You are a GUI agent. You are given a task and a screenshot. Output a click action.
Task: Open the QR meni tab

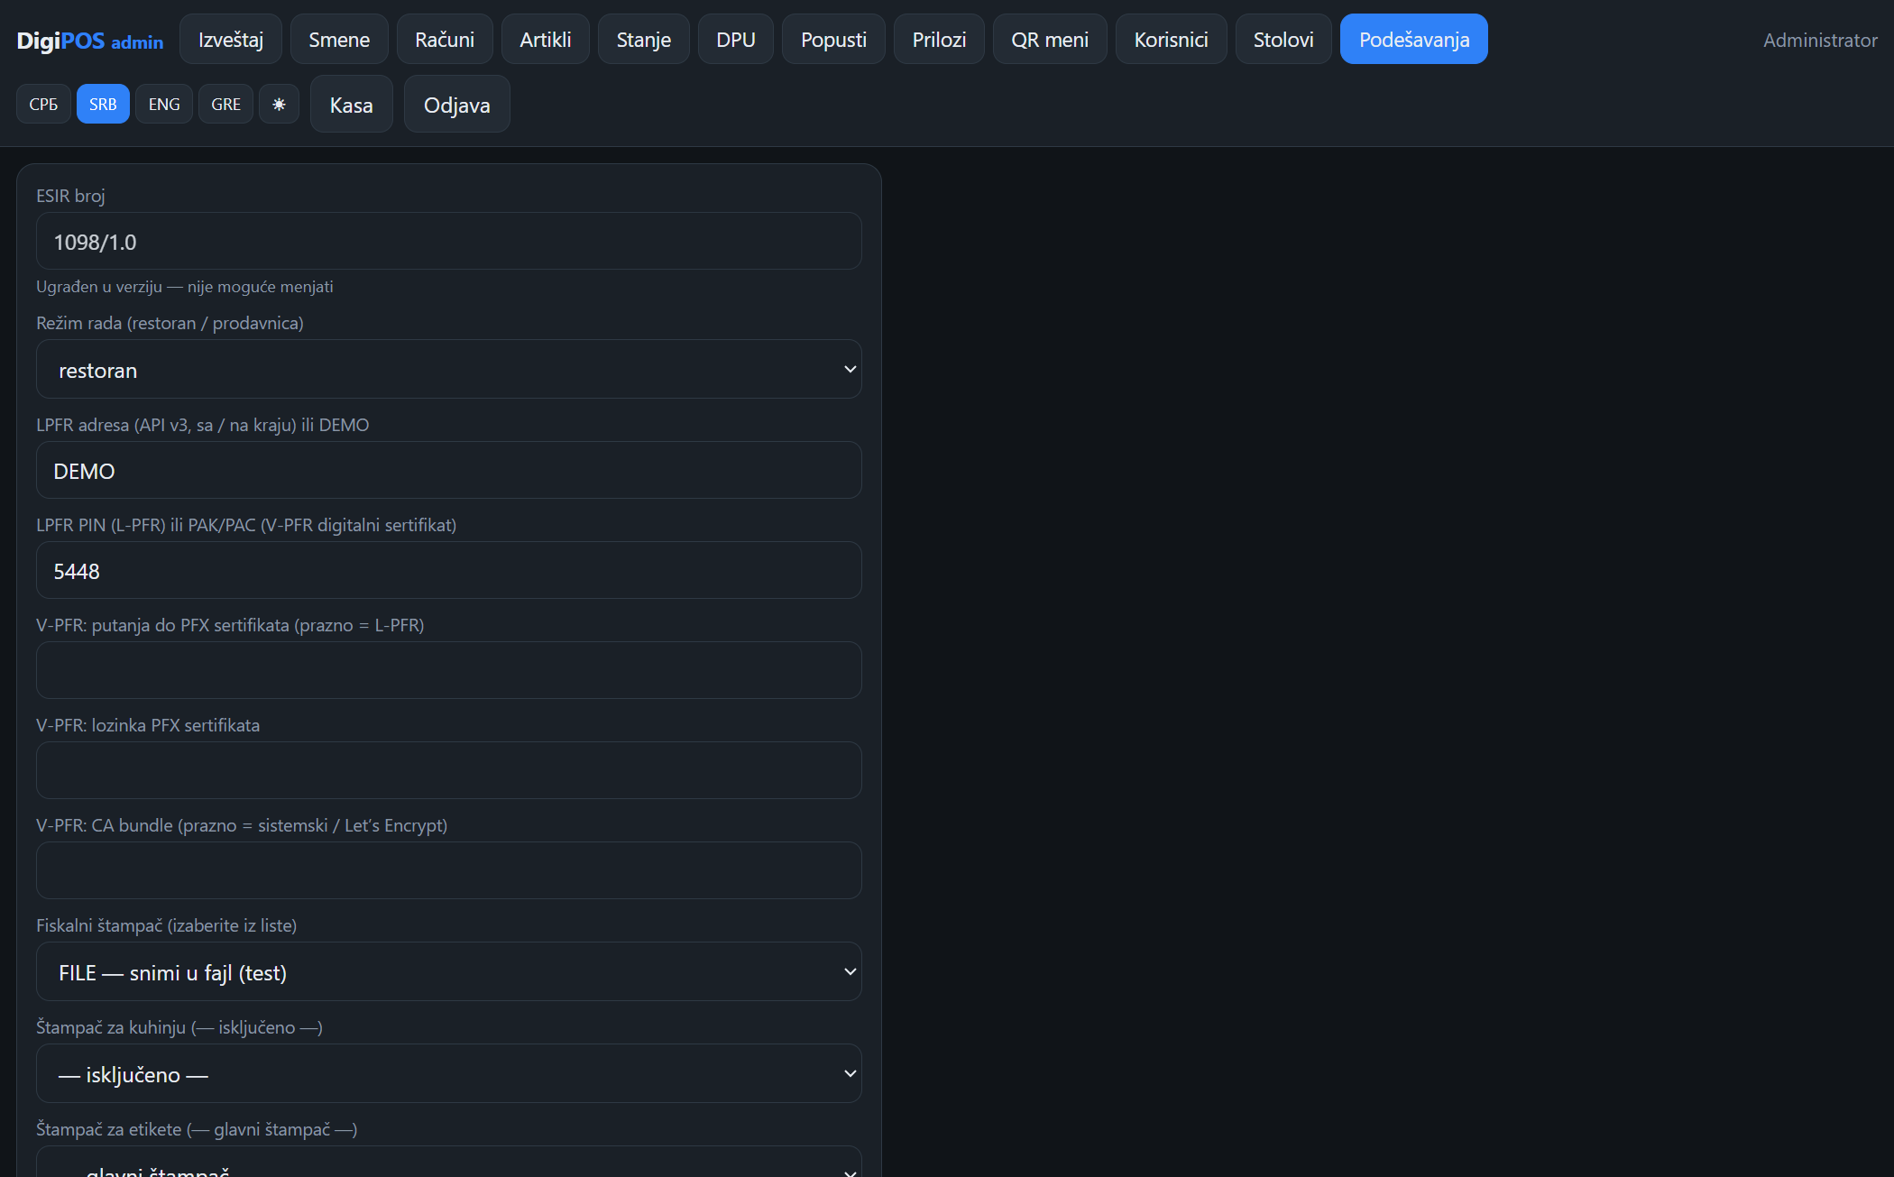(1050, 39)
